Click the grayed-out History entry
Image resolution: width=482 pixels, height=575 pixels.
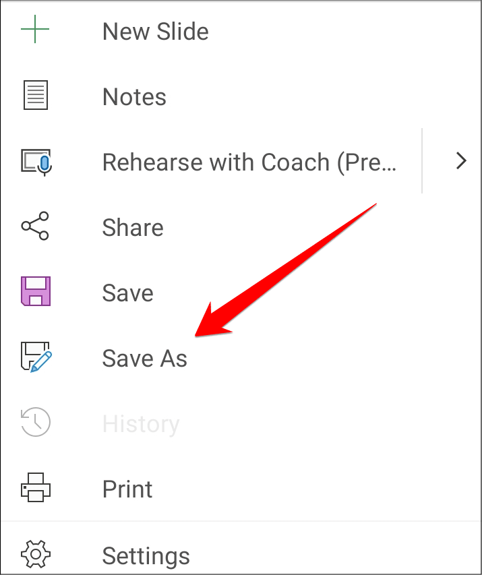pyautogui.click(x=141, y=423)
